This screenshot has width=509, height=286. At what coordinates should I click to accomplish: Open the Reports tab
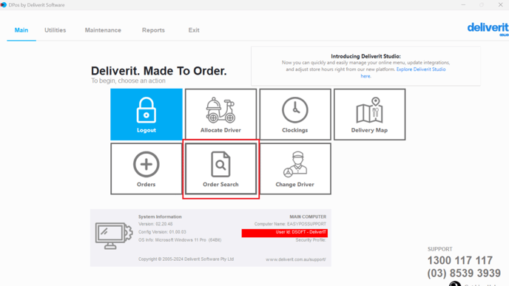[x=153, y=30]
